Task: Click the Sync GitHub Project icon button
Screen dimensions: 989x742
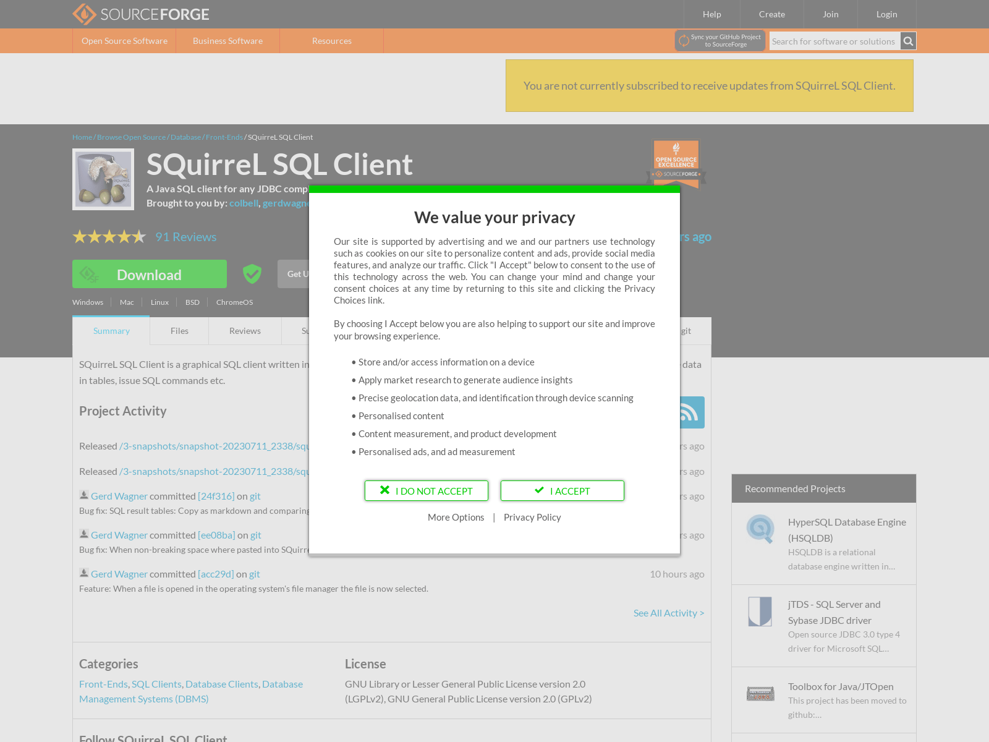Action: pos(720,41)
